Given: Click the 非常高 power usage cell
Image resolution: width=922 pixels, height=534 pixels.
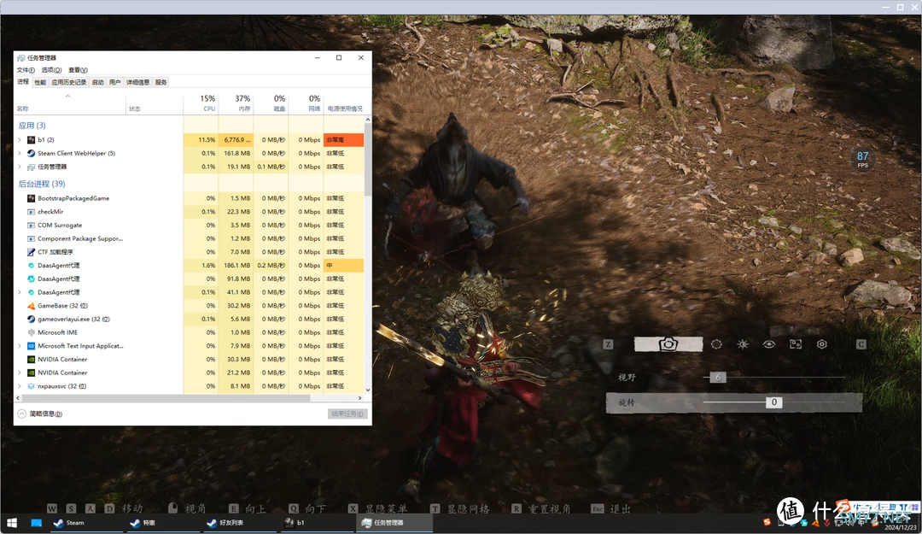Looking at the screenshot, I should [344, 139].
